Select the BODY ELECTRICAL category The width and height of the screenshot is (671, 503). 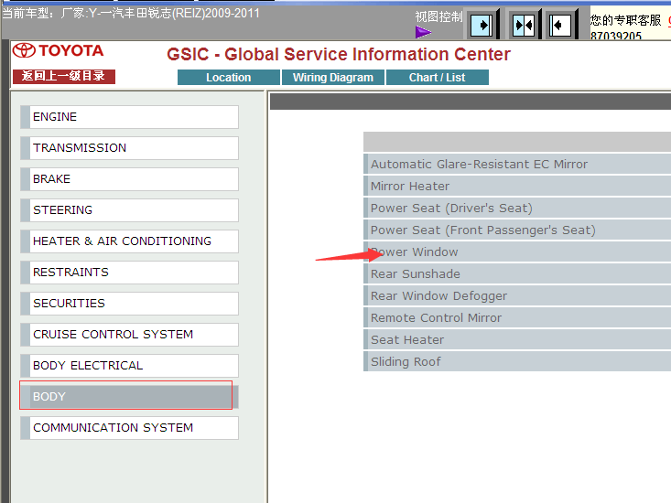[130, 366]
